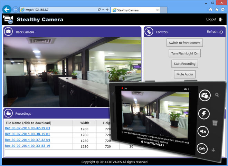Click width 1280 in the 00-42-39 row

[85, 129]
